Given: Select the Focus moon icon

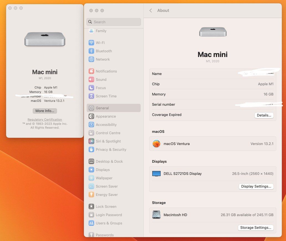Looking at the screenshot, I should 91,88.
